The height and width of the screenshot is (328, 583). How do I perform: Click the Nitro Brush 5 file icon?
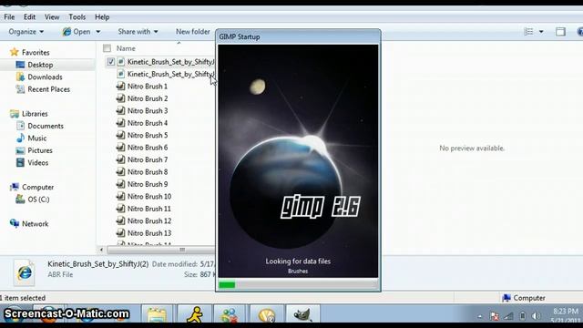121,135
